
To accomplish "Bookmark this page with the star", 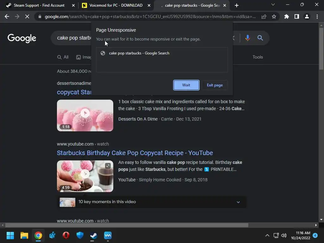I will 274,16.
